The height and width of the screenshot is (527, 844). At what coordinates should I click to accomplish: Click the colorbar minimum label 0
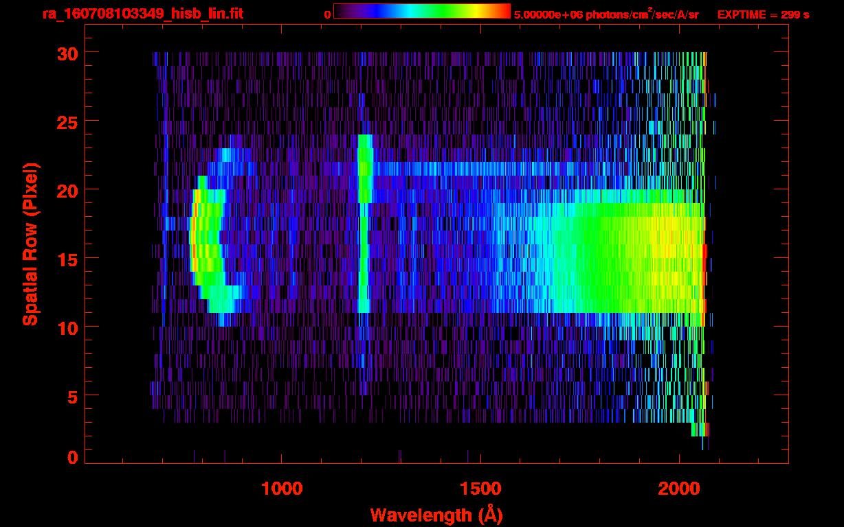pyautogui.click(x=327, y=14)
